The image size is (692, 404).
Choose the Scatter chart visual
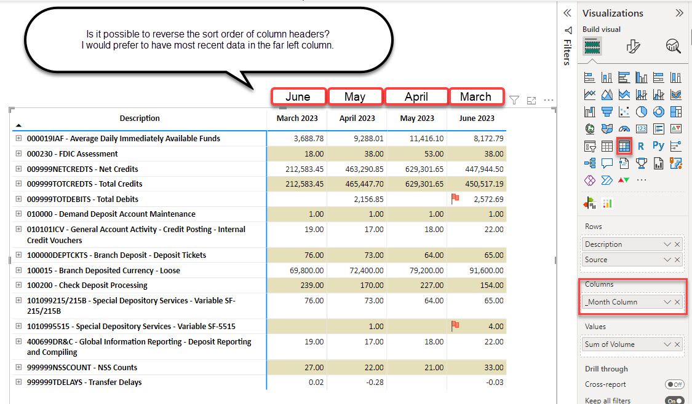pos(624,112)
